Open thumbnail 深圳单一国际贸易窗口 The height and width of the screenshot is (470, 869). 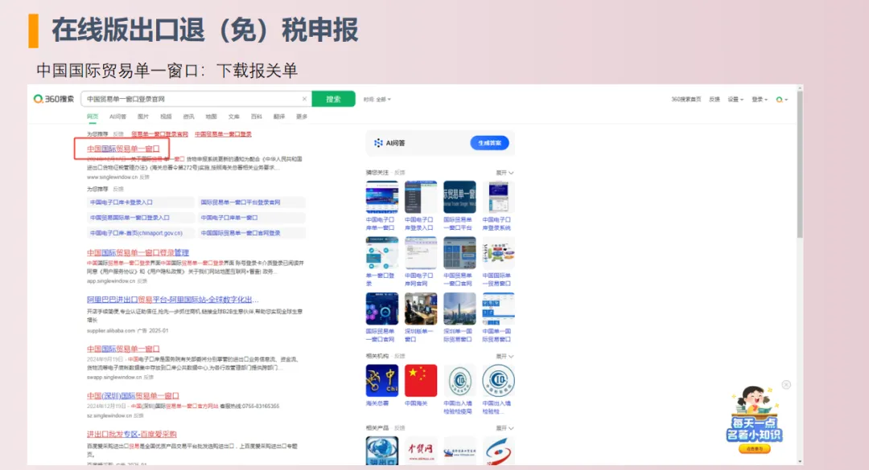(x=459, y=309)
